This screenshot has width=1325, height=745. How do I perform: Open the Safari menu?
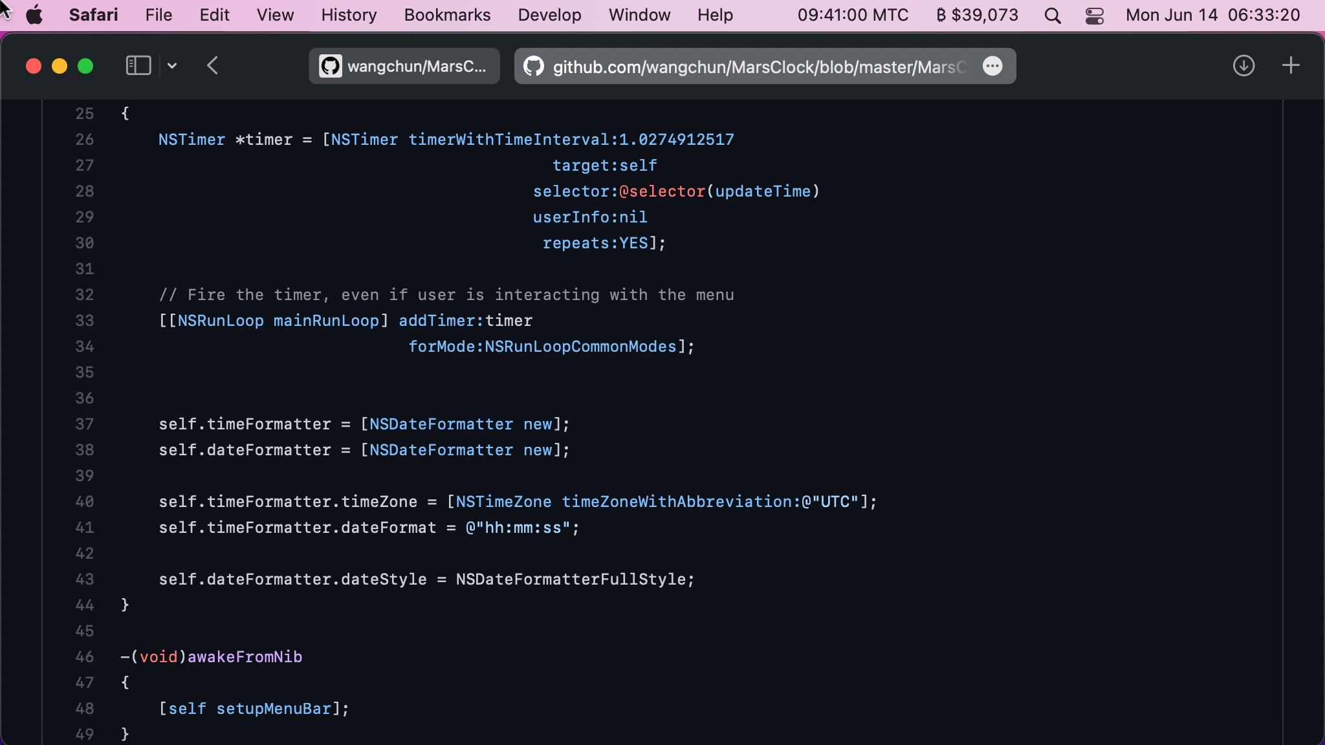coord(93,15)
